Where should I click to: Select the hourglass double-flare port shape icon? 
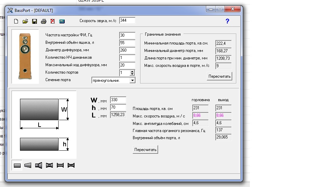tap(49, 165)
